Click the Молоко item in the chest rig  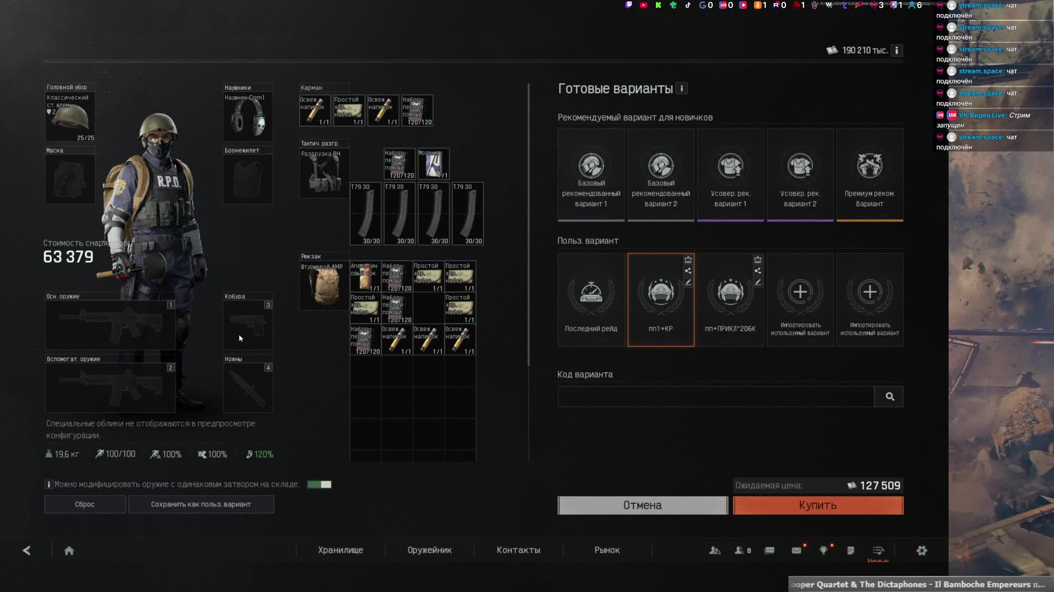point(434,164)
